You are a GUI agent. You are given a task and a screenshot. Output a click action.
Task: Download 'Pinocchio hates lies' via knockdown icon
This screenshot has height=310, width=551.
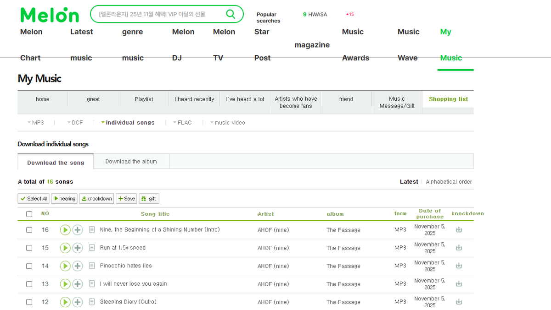[459, 266]
